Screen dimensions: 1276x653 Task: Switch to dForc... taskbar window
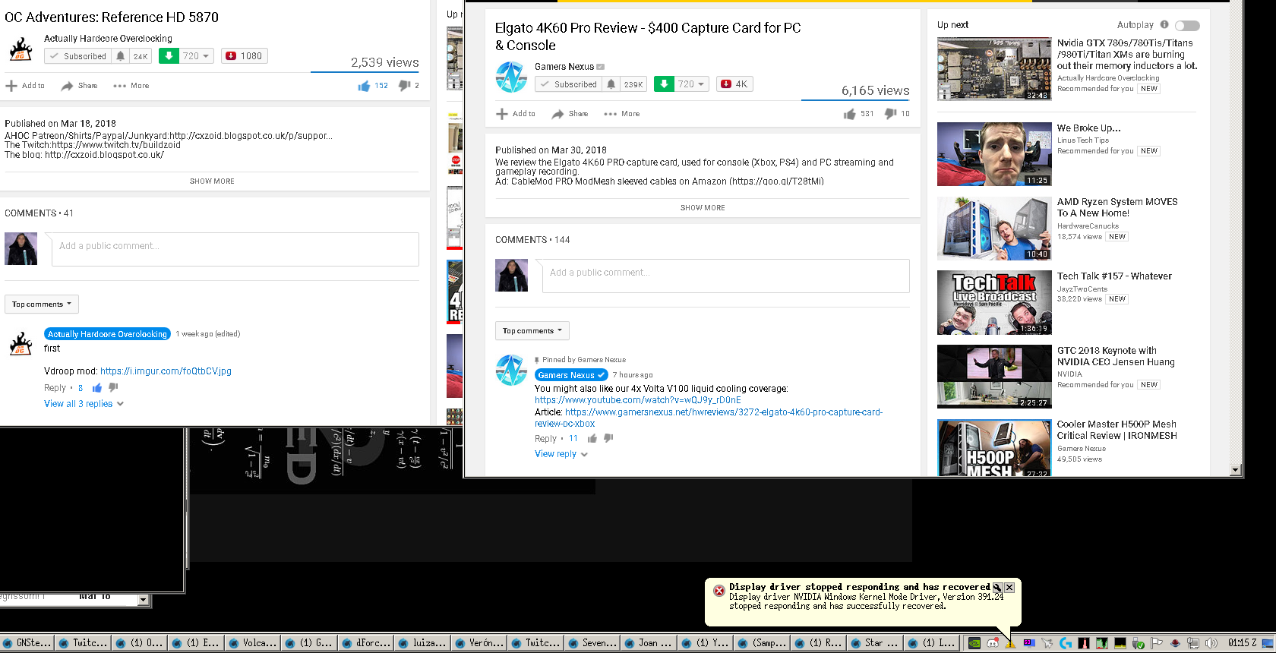367,643
